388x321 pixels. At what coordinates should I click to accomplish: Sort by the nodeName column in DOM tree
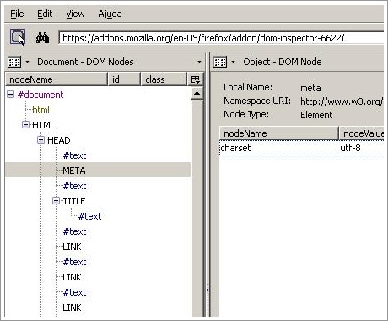point(57,79)
